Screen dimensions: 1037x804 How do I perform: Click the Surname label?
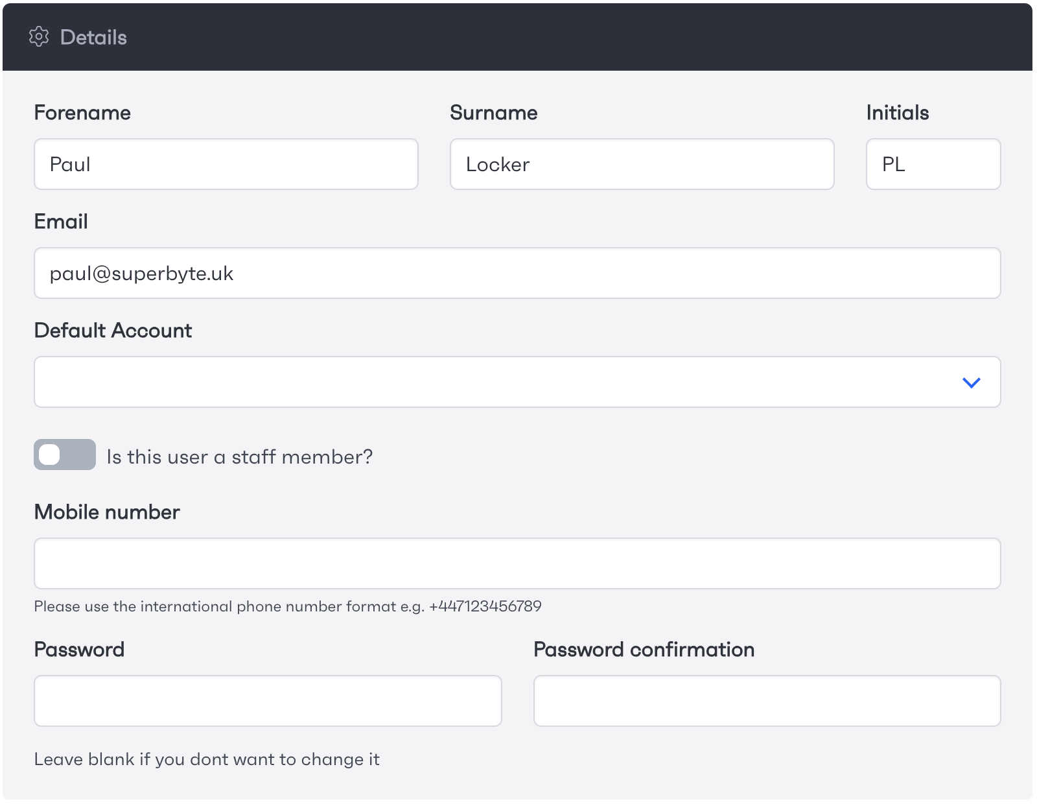click(x=494, y=113)
